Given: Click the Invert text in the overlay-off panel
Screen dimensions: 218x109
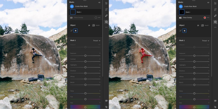Looking at the screenshot, I should pyautogui.click(x=98, y=25).
